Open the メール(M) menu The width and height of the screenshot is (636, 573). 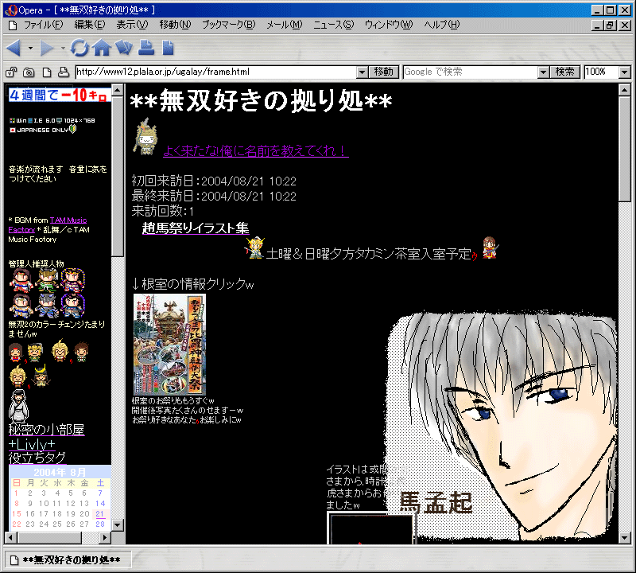click(x=285, y=25)
